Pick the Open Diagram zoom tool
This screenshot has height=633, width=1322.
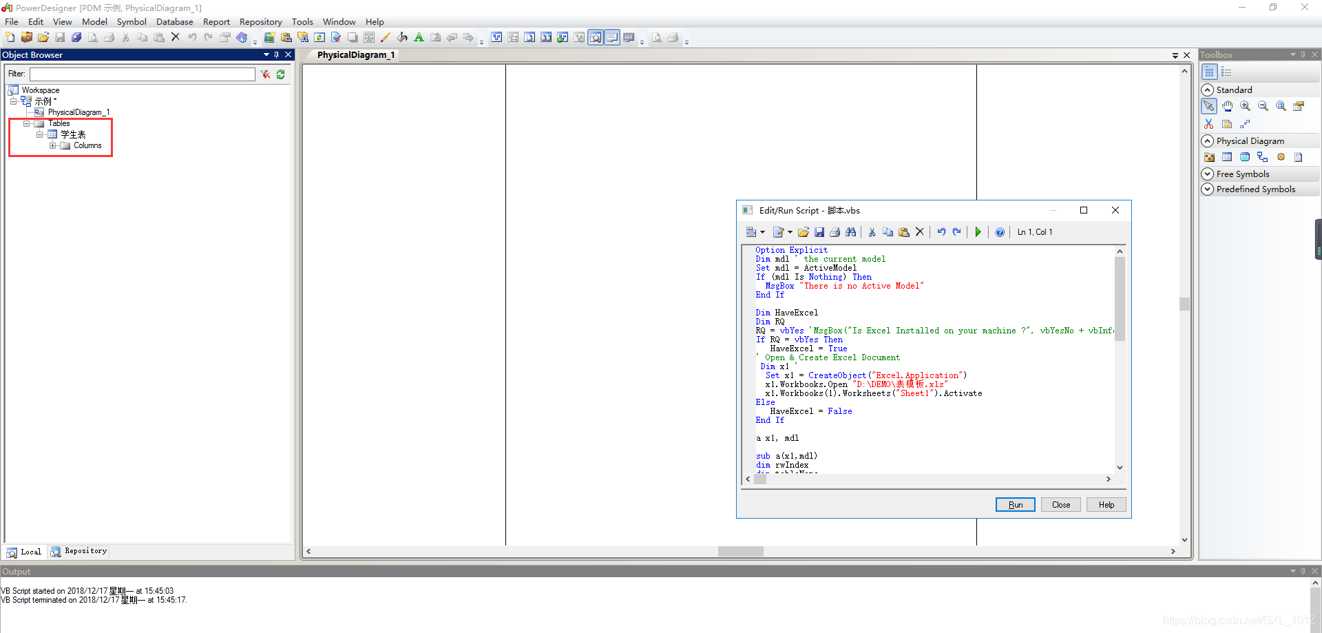click(x=1281, y=106)
